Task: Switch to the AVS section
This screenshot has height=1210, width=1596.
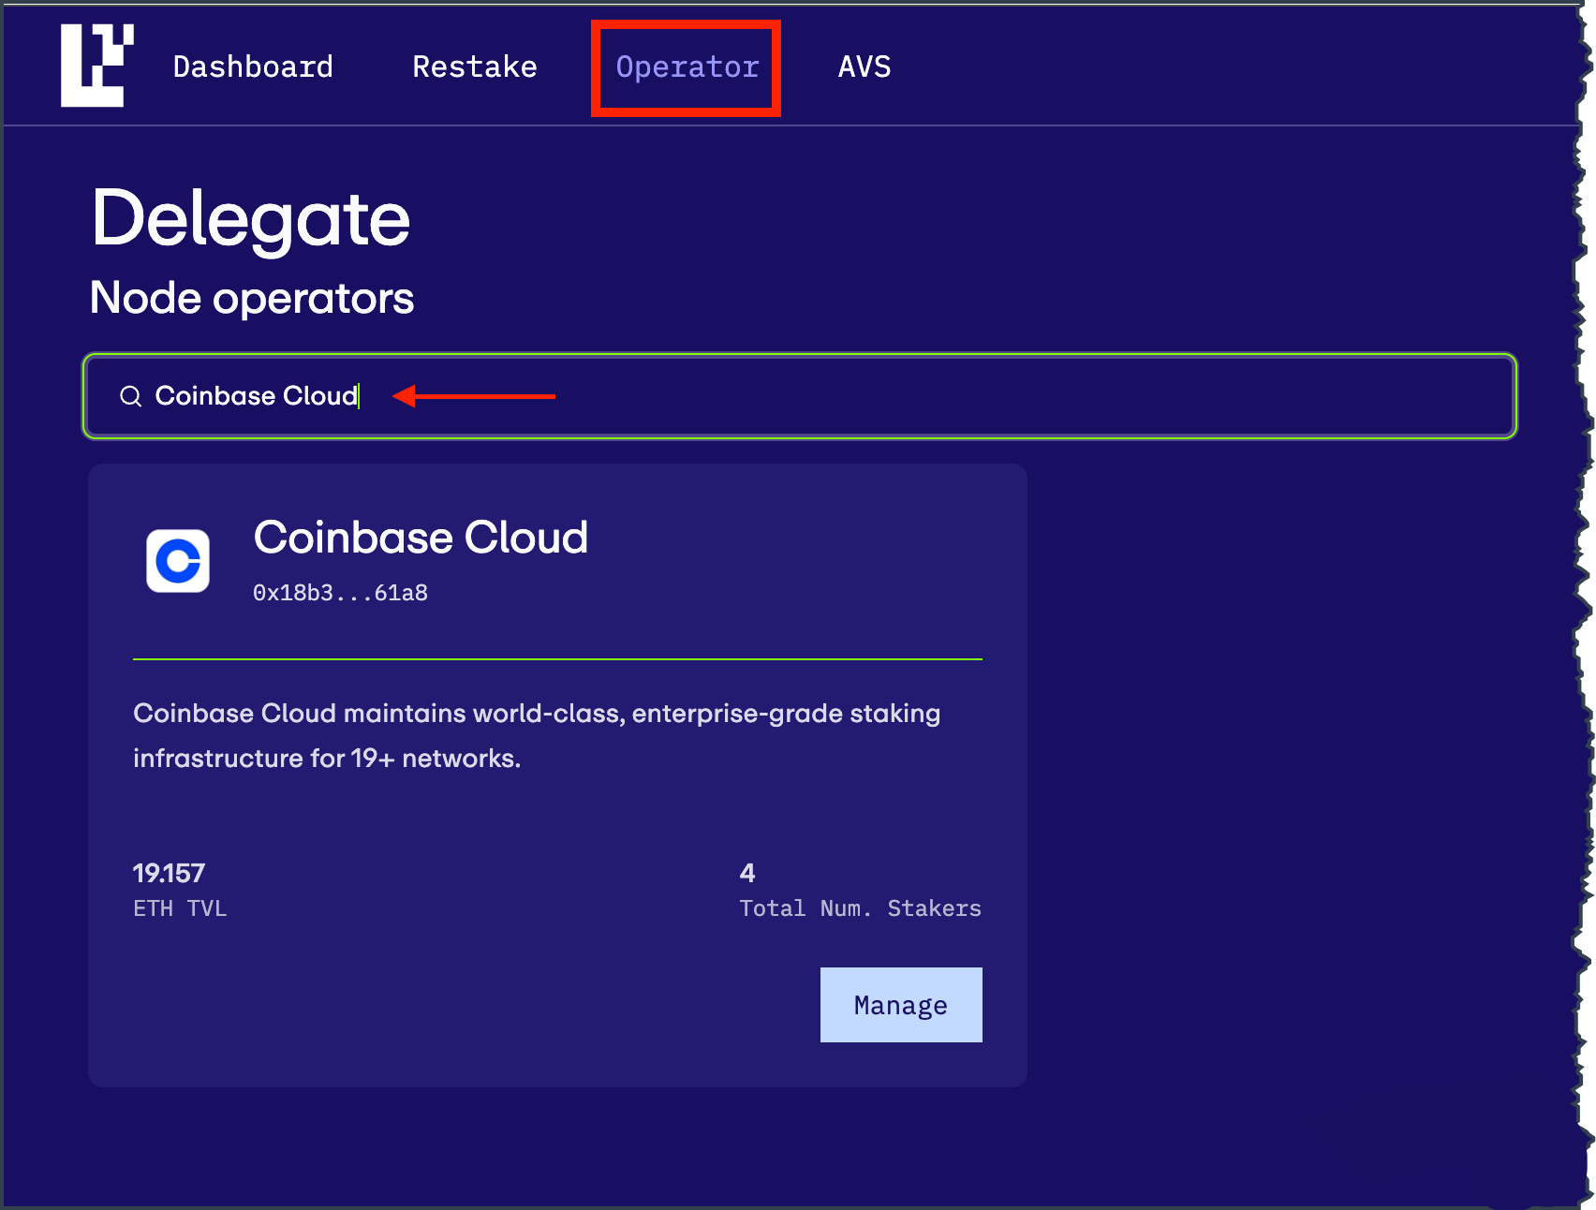Action: pyautogui.click(x=864, y=66)
